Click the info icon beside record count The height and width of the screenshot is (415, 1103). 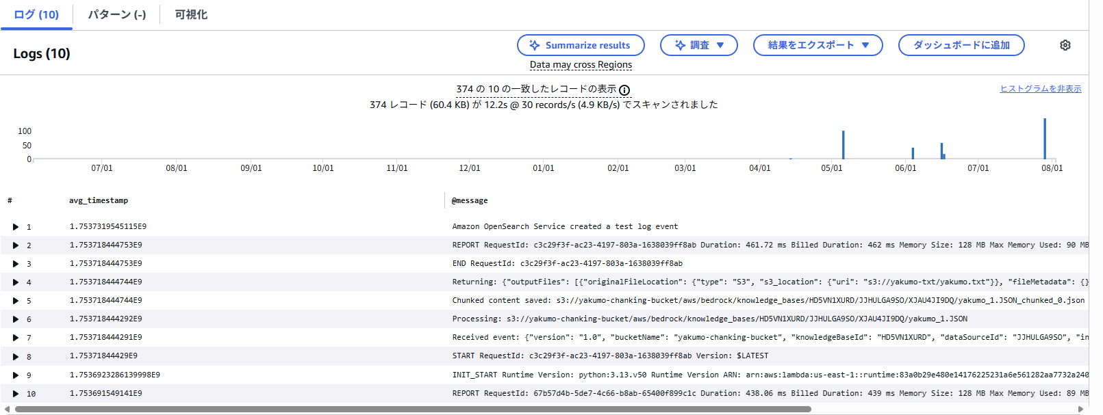coord(624,90)
